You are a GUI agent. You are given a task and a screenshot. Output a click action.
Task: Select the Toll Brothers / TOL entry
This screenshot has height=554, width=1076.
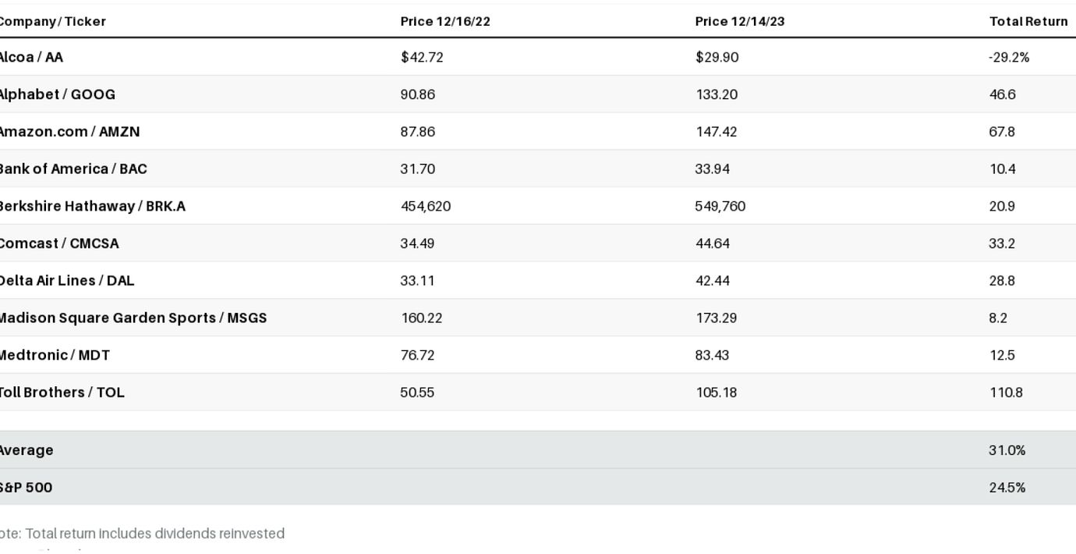pyautogui.click(x=61, y=392)
